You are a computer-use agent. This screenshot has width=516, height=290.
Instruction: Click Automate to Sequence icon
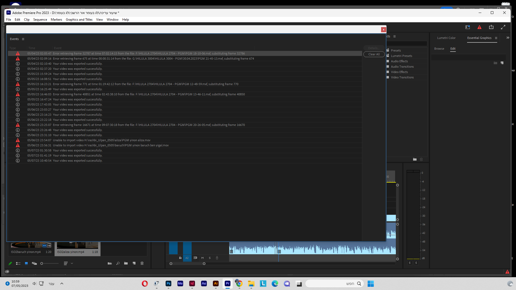click(110, 263)
